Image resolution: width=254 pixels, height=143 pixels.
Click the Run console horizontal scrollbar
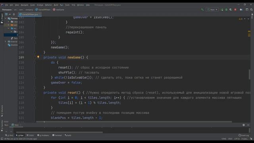click(x=60, y=132)
